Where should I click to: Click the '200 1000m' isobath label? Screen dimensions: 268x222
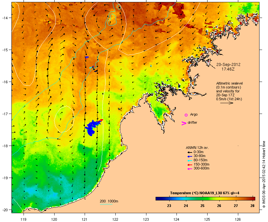(109, 201)
